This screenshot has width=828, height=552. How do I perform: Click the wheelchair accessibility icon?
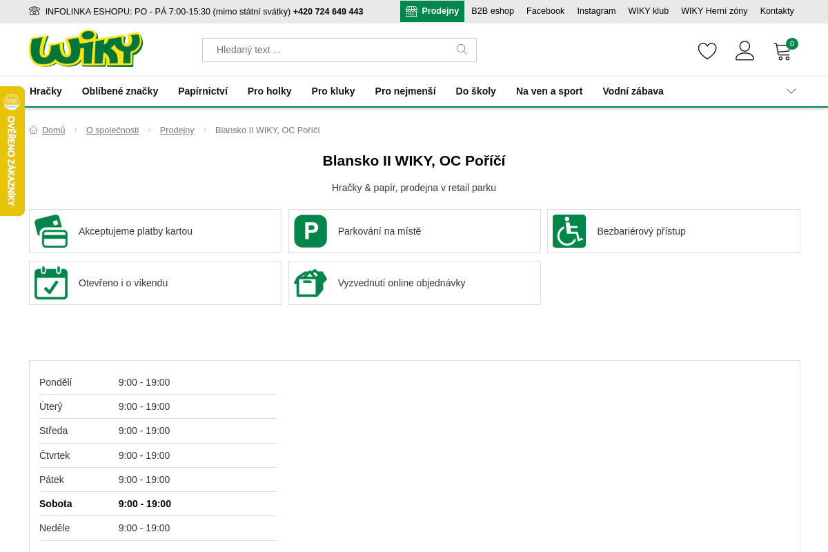569,231
